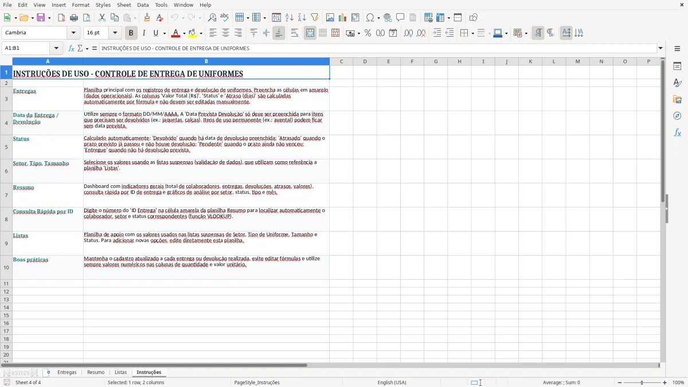
Task: Switch to the Resumo sheet tab
Action: point(96,373)
